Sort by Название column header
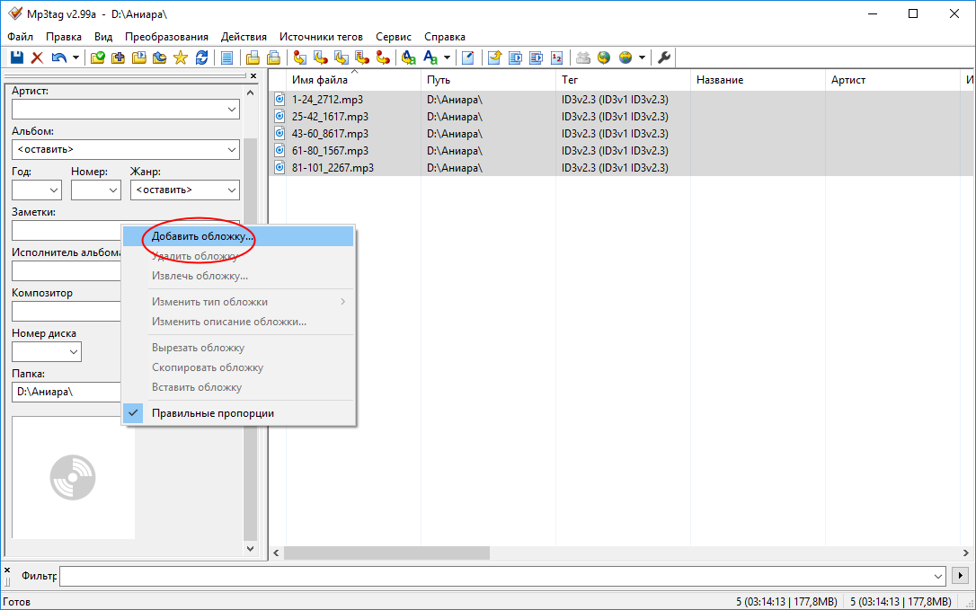The height and width of the screenshot is (610, 976). (759, 80)
